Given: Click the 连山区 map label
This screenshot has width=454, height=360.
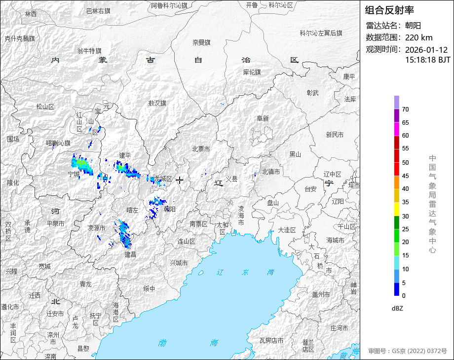Looking at the screenshot, I should click(x=186, y=241).
